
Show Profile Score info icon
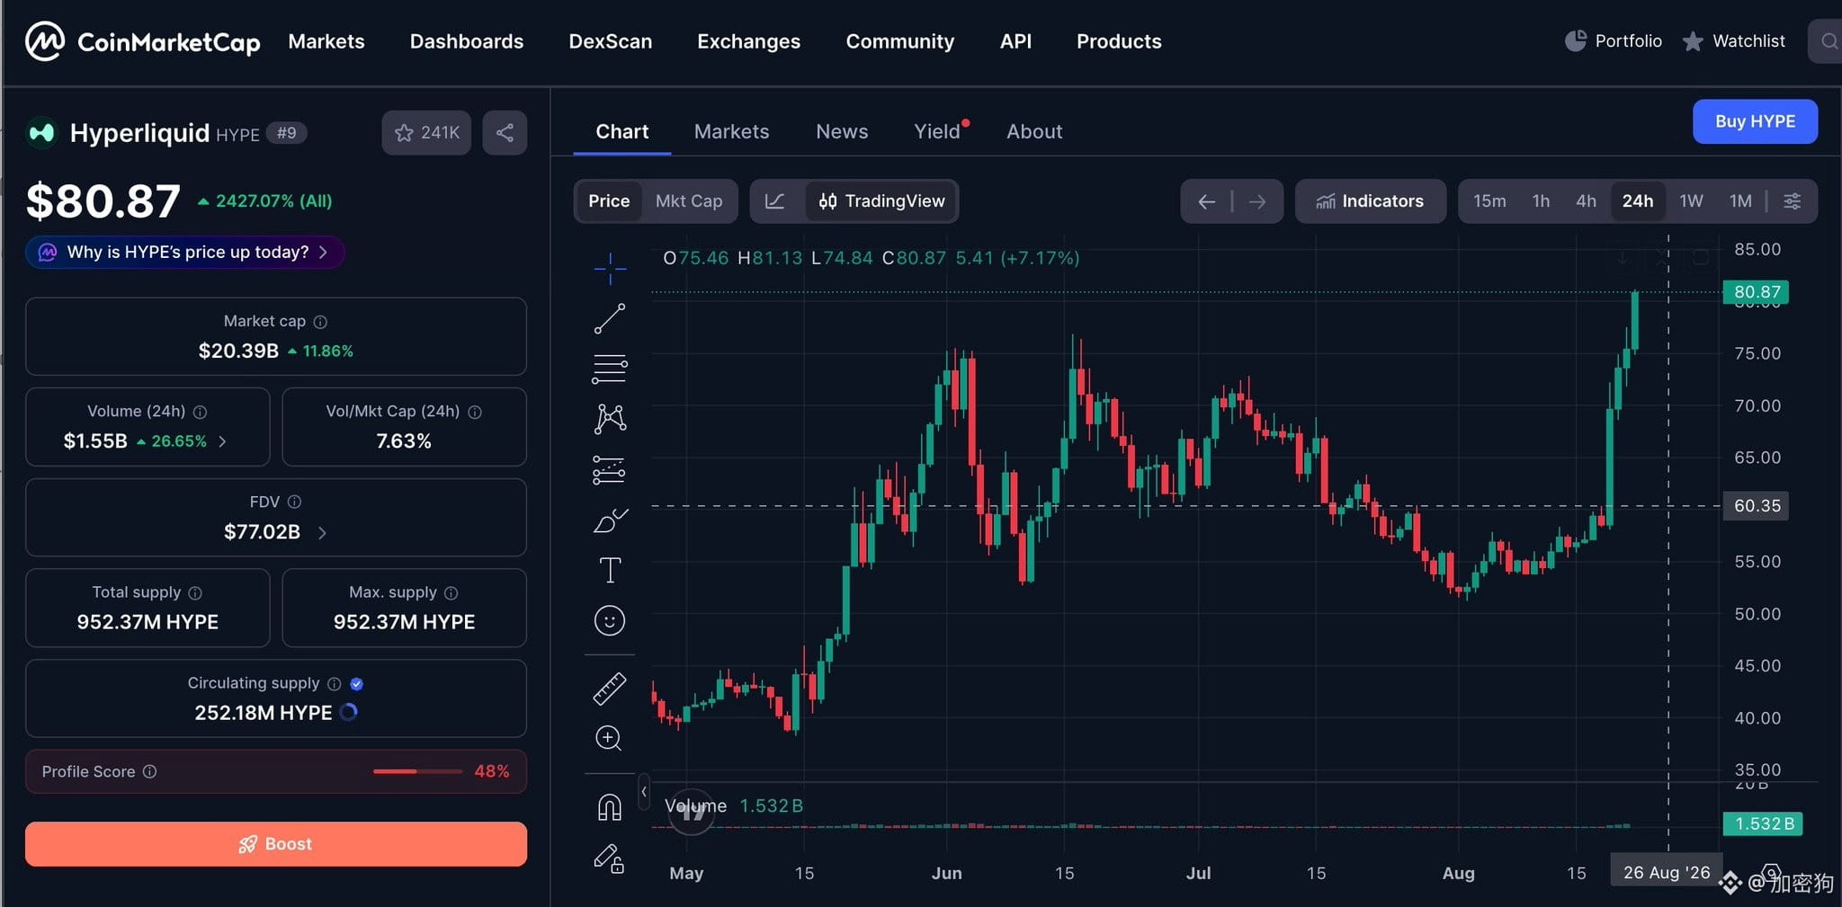(x=150, y=771)
